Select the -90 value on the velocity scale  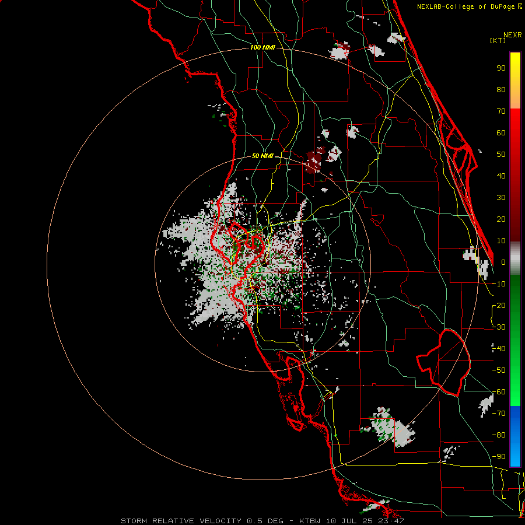(499, 457)
